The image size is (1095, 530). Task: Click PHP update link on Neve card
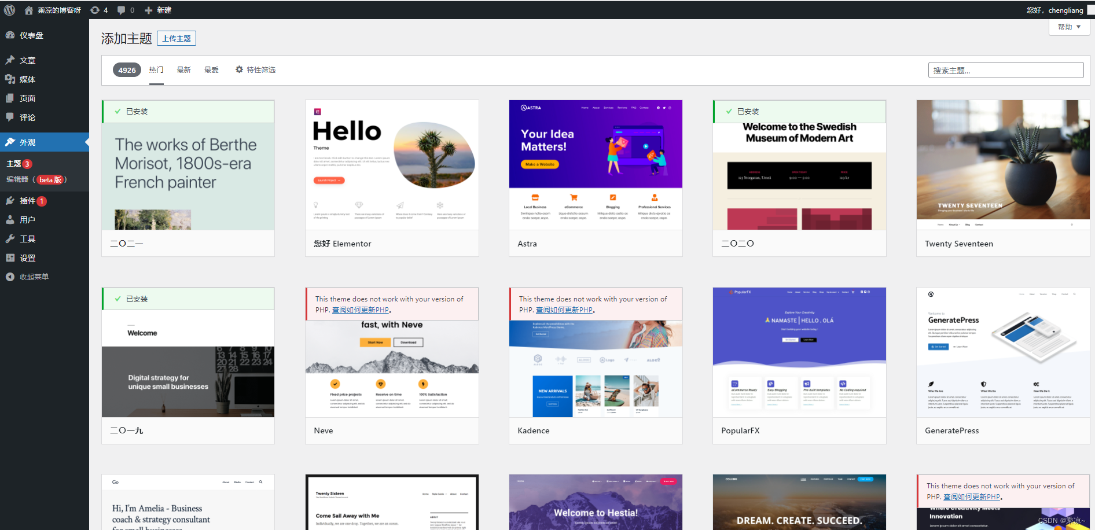tap(361, 310)
